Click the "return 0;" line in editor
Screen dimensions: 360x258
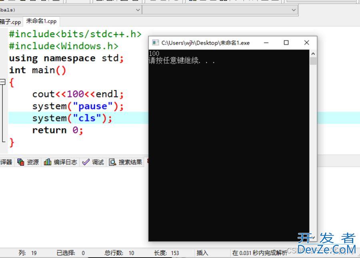click(x=58, y=130)
